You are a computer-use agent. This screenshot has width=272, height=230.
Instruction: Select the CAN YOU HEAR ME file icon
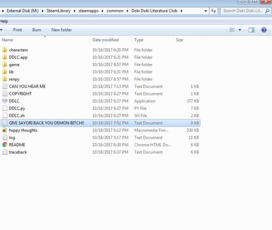[x=5, y=86]
